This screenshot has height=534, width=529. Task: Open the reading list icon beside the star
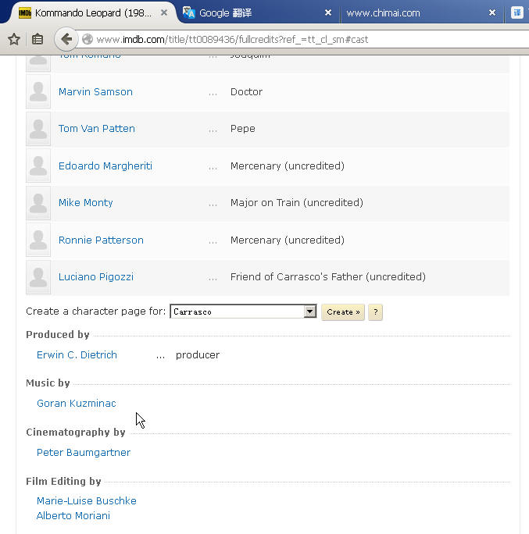tap(38, 40)
